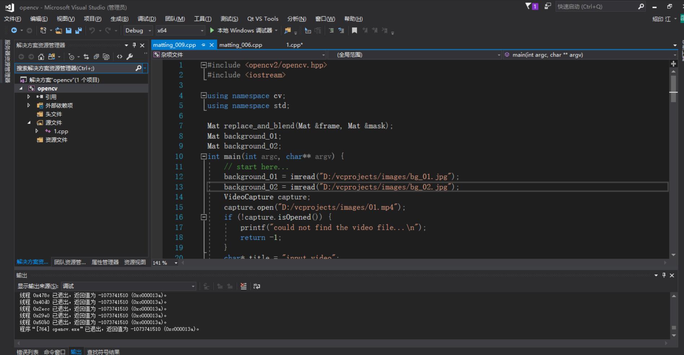684x355 pixels.
Task: Open the x64 platform dropdown
Action: (x=180, y=31)
